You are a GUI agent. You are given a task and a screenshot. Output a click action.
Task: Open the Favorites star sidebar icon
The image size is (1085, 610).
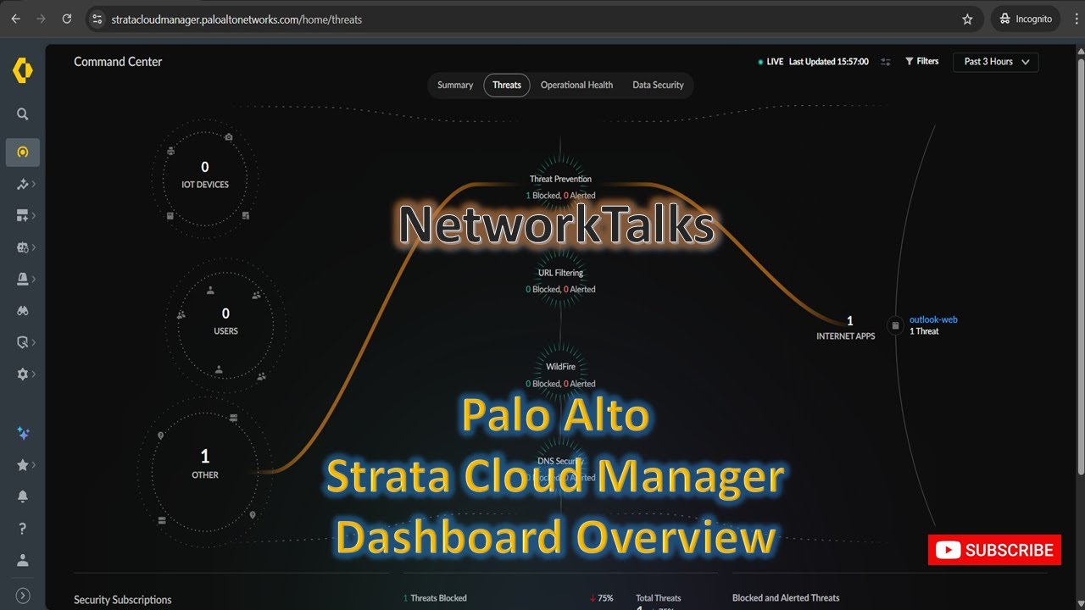(23, 465)
